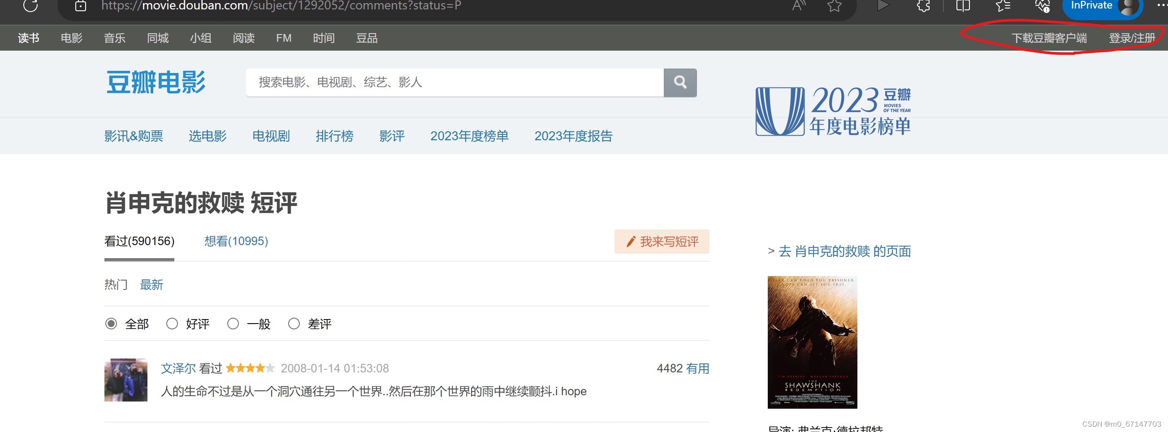
Task: Click the pencil icon on 我来写短评
Action: (x=630, y=242)
